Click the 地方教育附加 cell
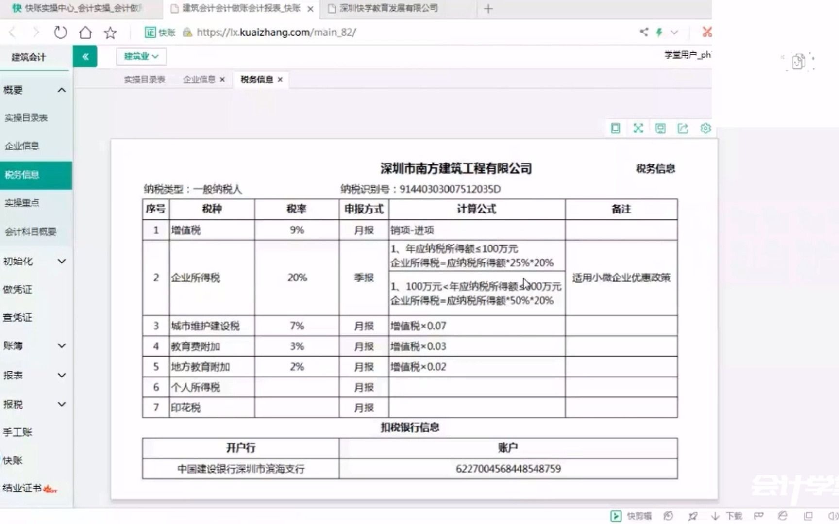Screen dimensions: 839x524 tap(212, 367)
